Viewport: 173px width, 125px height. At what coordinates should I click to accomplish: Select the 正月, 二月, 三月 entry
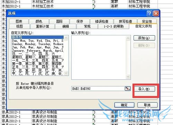pyautogui.click(x=37, y=67)
